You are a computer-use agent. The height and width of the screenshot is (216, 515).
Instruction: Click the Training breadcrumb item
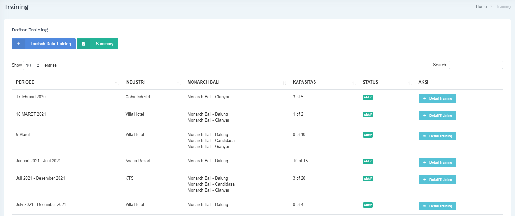click(x=503, y=6)
